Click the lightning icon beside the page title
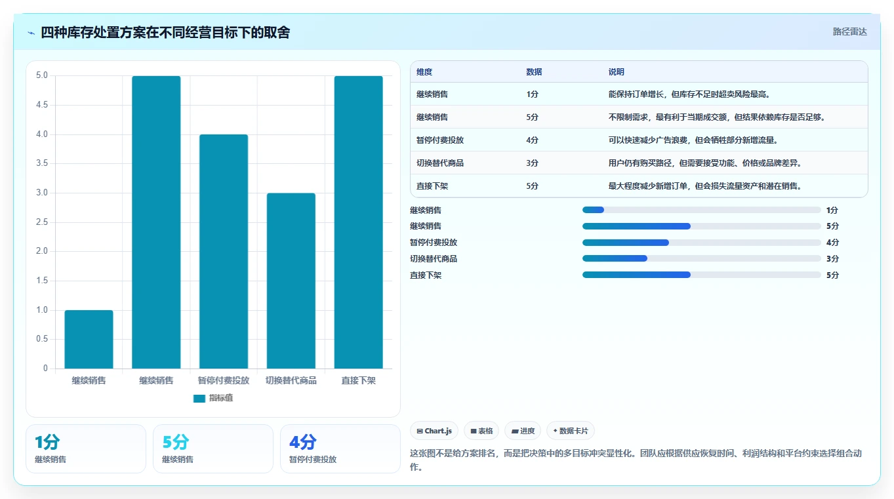The height and width of the screenshot is (499, 894). tap(31, 33)
